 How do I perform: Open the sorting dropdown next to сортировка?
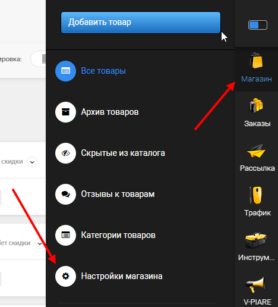38,59
